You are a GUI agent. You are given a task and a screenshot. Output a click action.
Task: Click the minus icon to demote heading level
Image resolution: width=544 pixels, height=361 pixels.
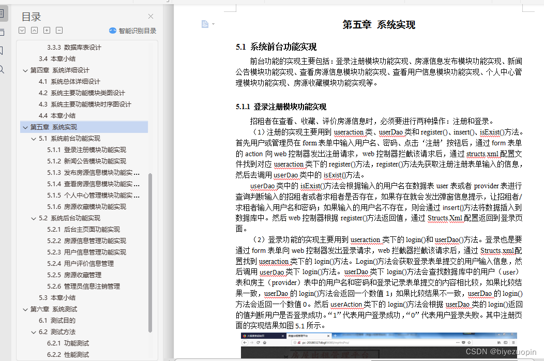coord(59,30)
